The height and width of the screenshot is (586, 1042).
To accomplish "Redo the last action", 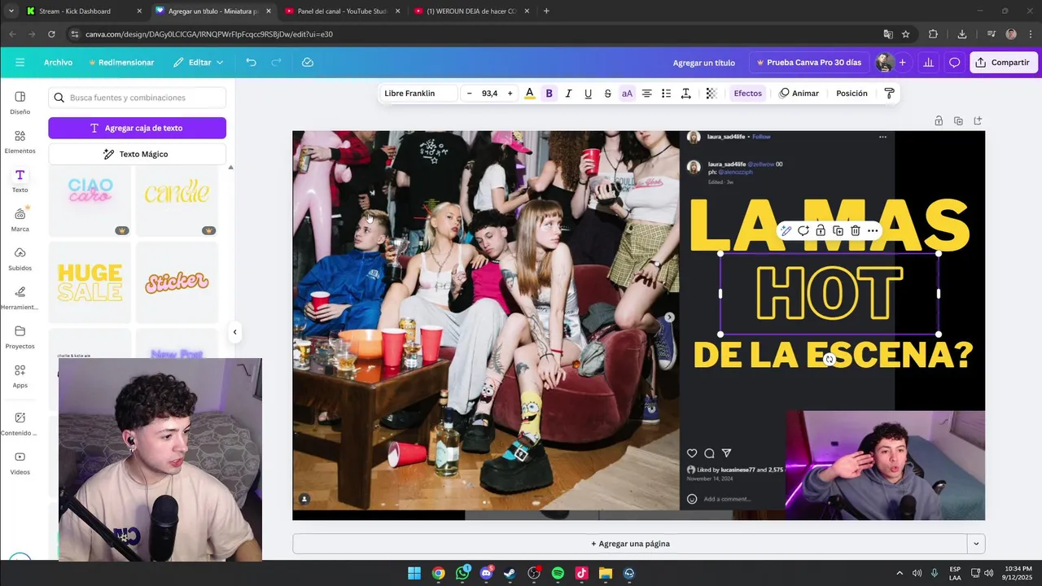I will pos(276,63).
